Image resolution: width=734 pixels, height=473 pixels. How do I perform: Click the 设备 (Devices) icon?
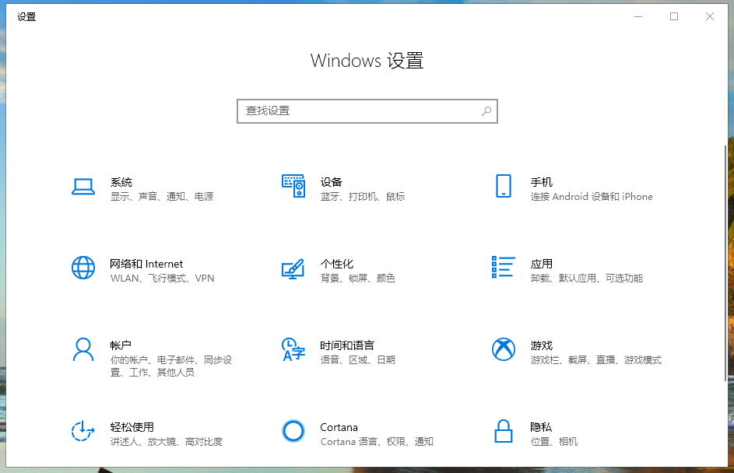click(x=293, y=187)
